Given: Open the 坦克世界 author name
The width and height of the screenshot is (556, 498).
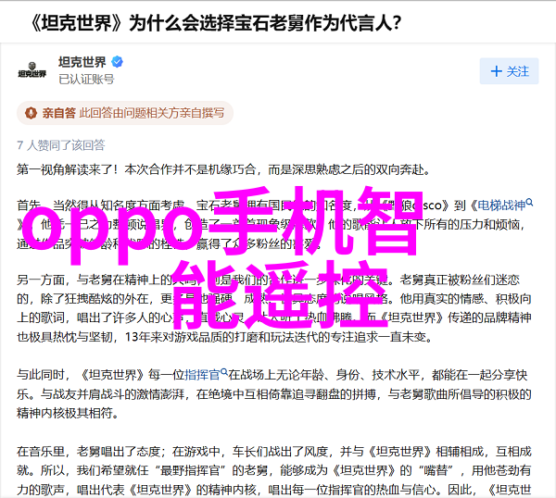Looking at the screenshot, I should (x=82, y=62).
